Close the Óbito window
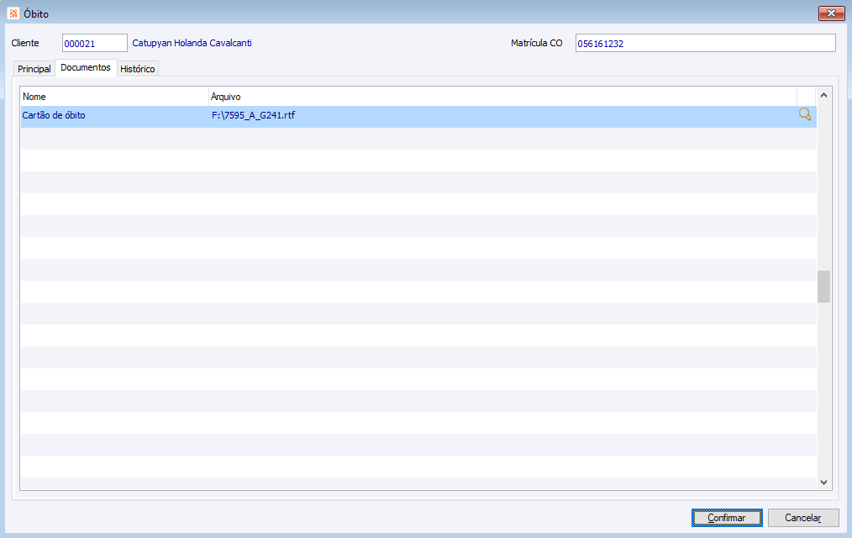 831,13
